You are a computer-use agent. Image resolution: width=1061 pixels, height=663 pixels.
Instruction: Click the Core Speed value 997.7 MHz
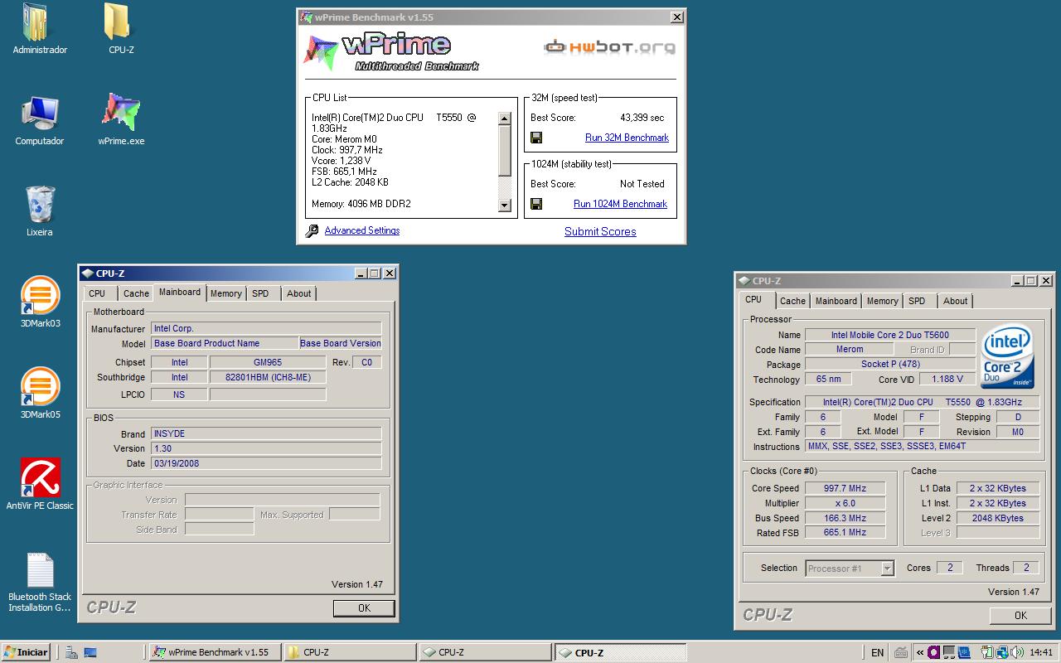tap(845, 488)
